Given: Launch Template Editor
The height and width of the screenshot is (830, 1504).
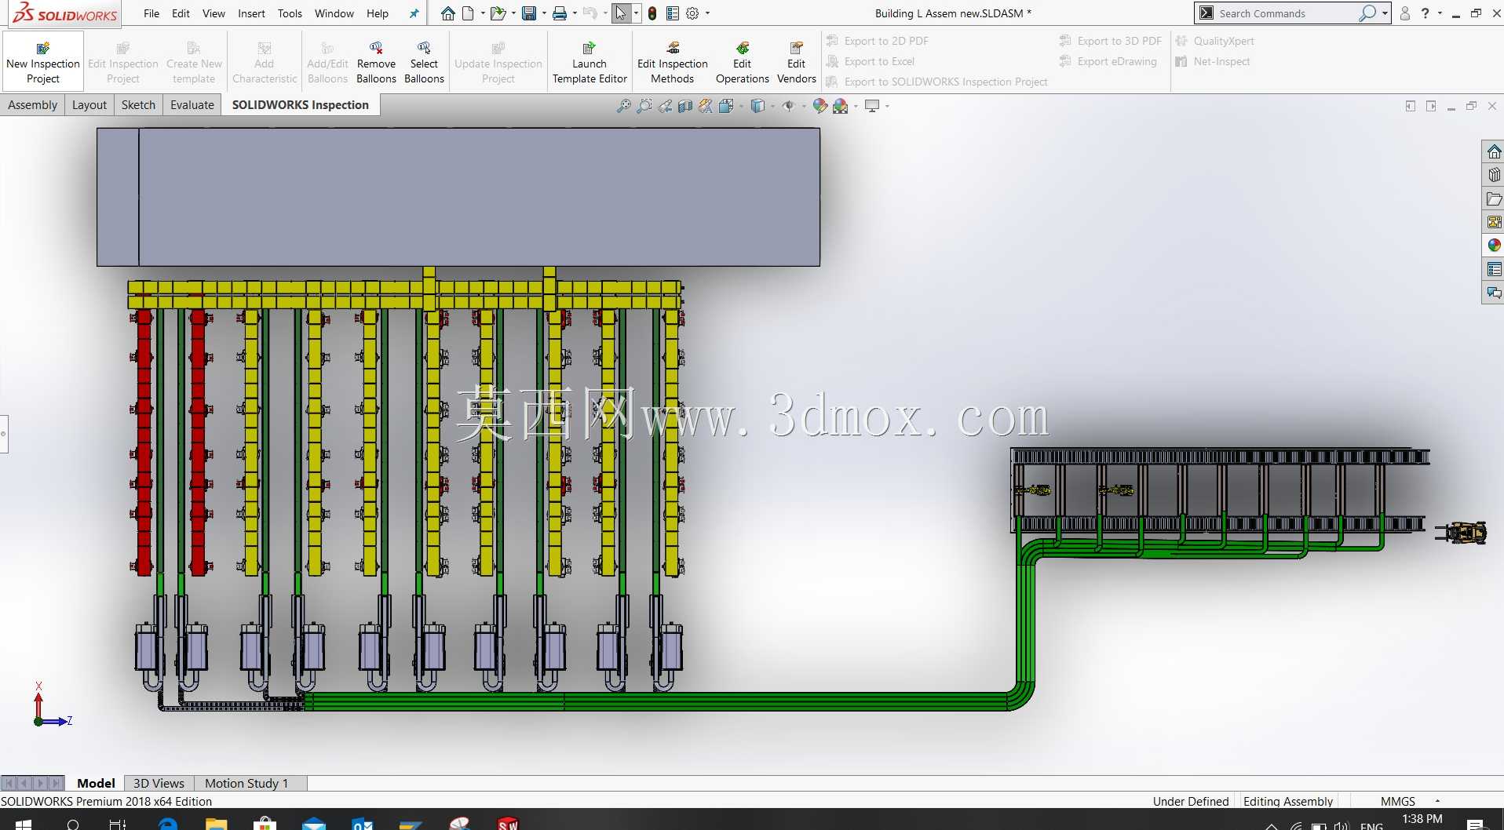Looking at the screenshot, I should [x=590, y=62].
